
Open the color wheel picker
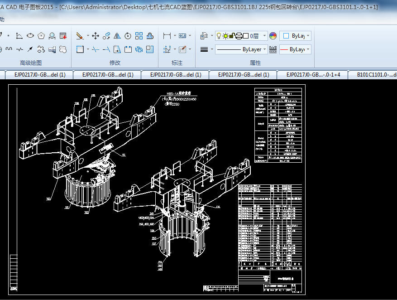coord(273,36)
